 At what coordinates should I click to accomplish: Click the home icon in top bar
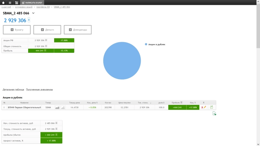click(x=3, y=2)
